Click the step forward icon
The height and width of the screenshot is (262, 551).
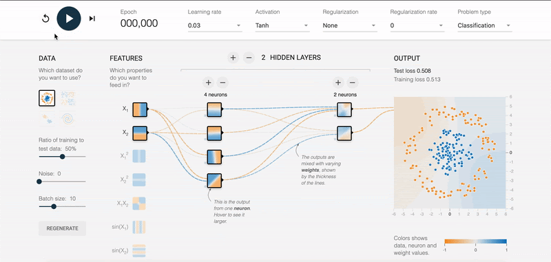[x=92, y=19]
